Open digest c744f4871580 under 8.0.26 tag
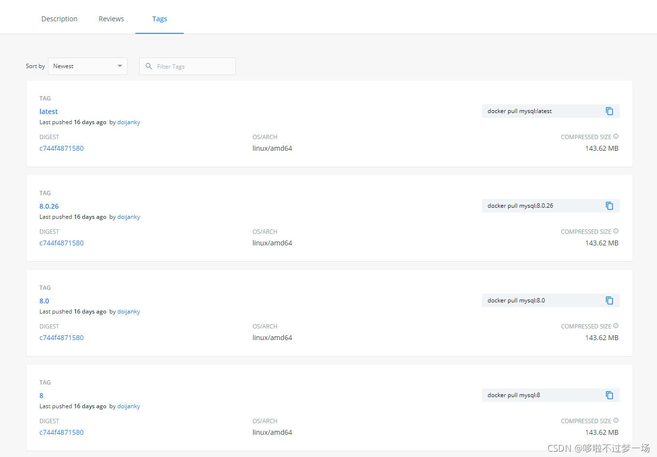Viewport: 657px width, 457px height. [61, 243]
